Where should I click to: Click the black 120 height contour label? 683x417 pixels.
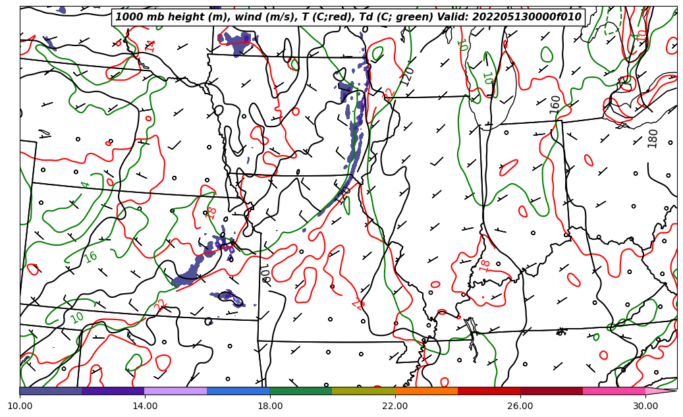pyautogui.click(x=408, y=76)
